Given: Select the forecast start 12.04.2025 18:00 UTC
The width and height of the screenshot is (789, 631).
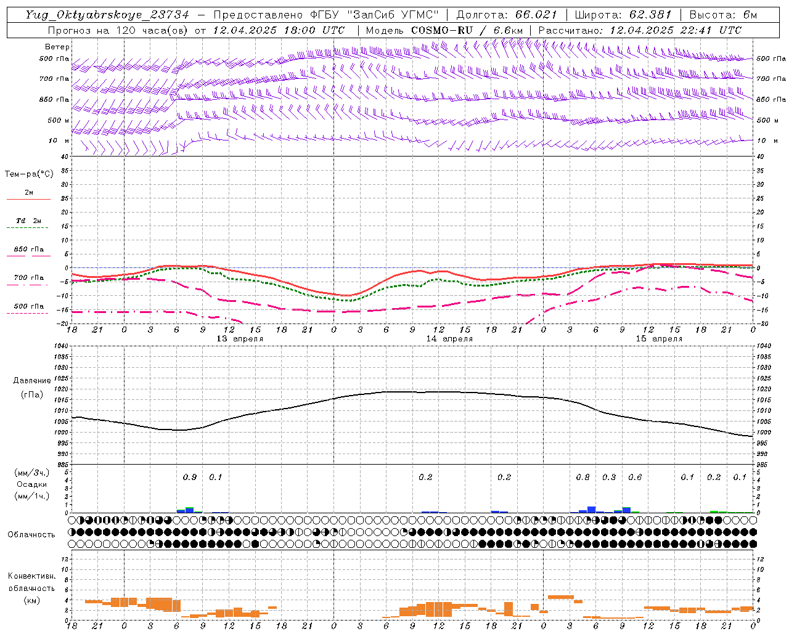Looking at the screenshot, I should click(279, 30).
